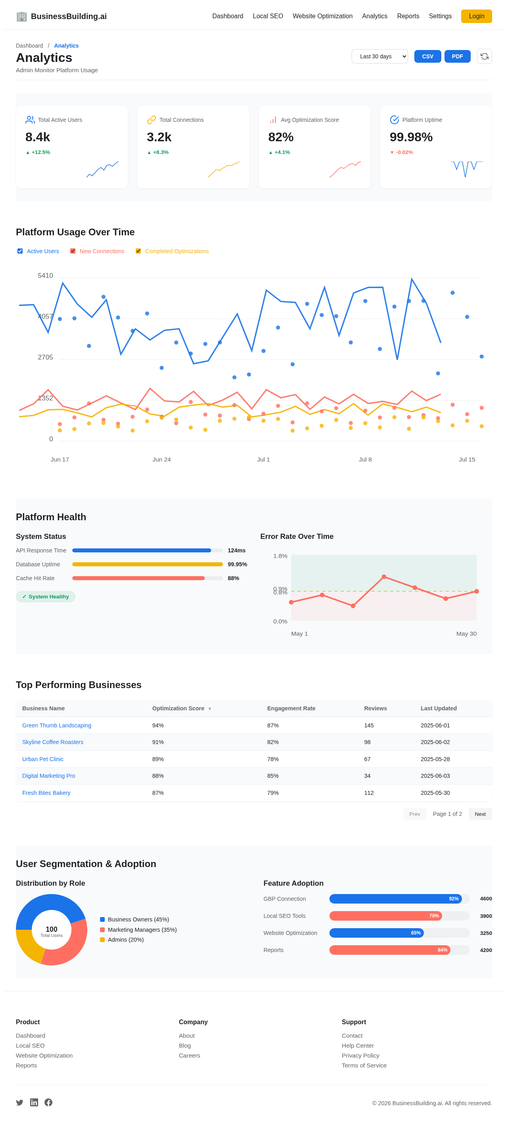Click the 'Page 1 of 2' pagination text
508x1125 pixels.
[447, 813]
